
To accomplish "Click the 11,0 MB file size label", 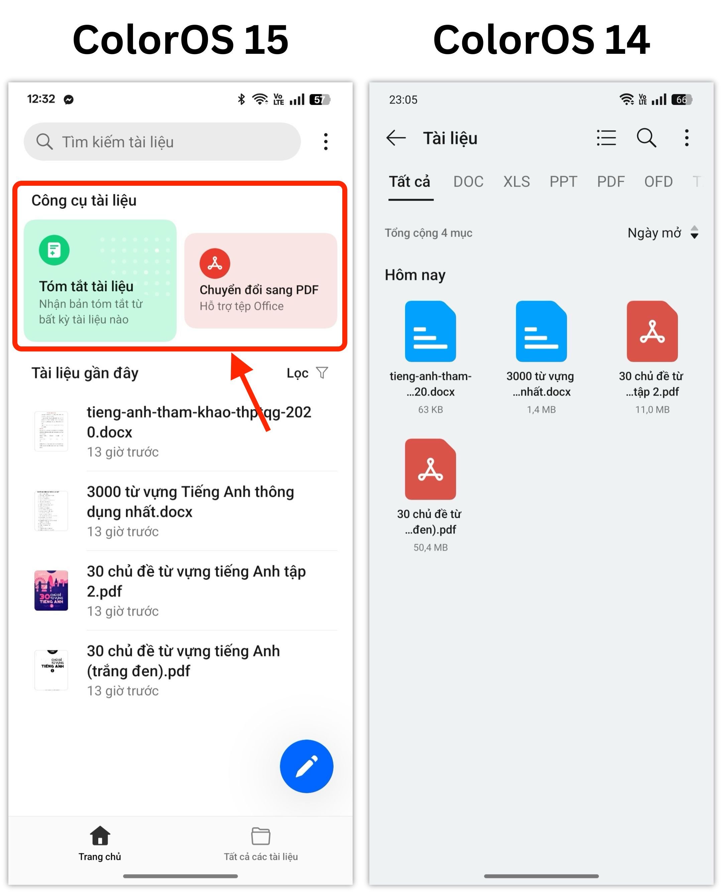I will pos(652,410).
